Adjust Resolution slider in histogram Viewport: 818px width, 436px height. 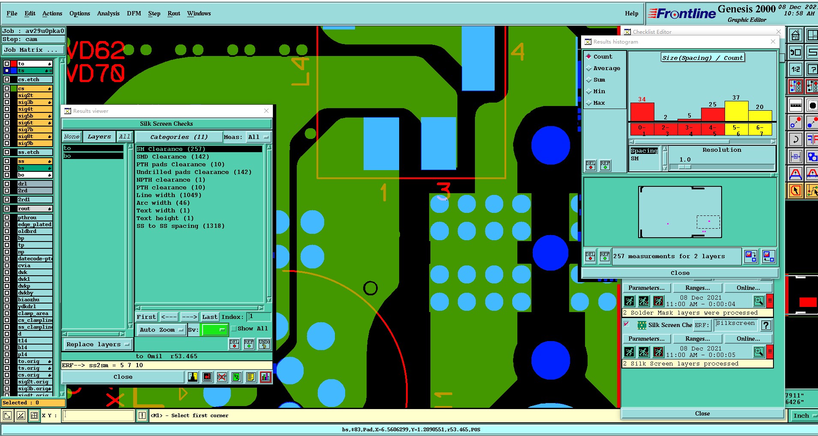[685, 167]
